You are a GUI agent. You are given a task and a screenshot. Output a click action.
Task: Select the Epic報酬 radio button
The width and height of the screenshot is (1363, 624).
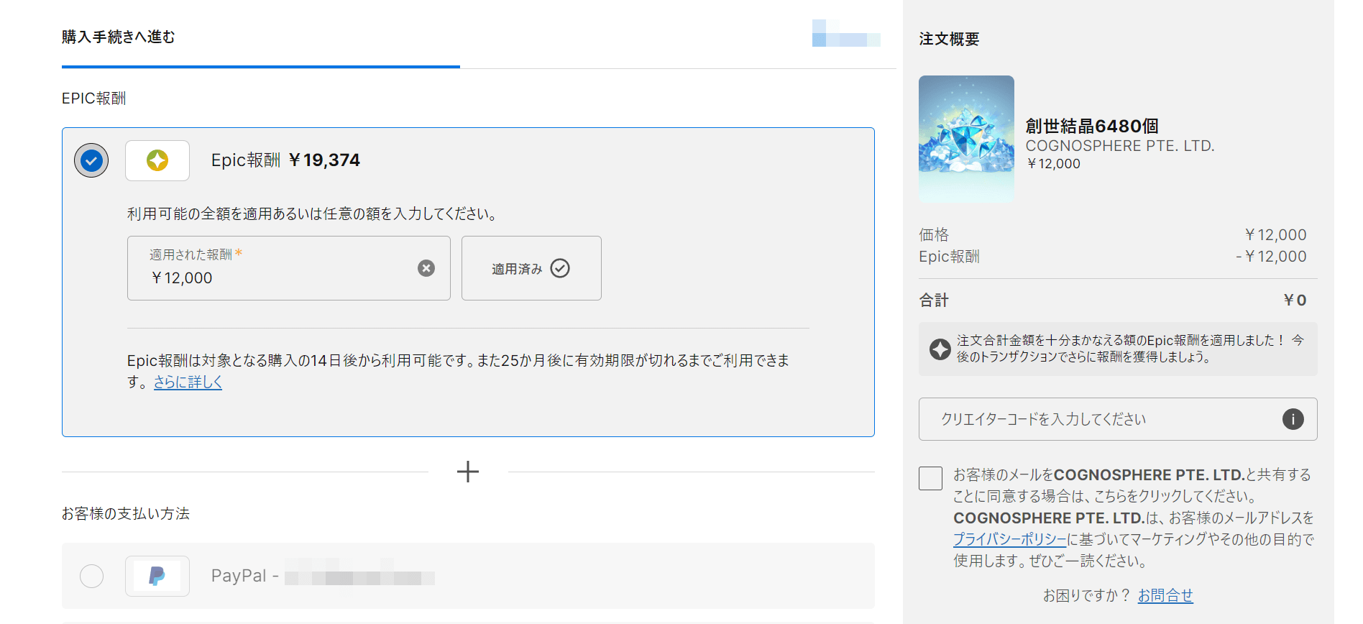pyautogui.click(x=91, y=160)
